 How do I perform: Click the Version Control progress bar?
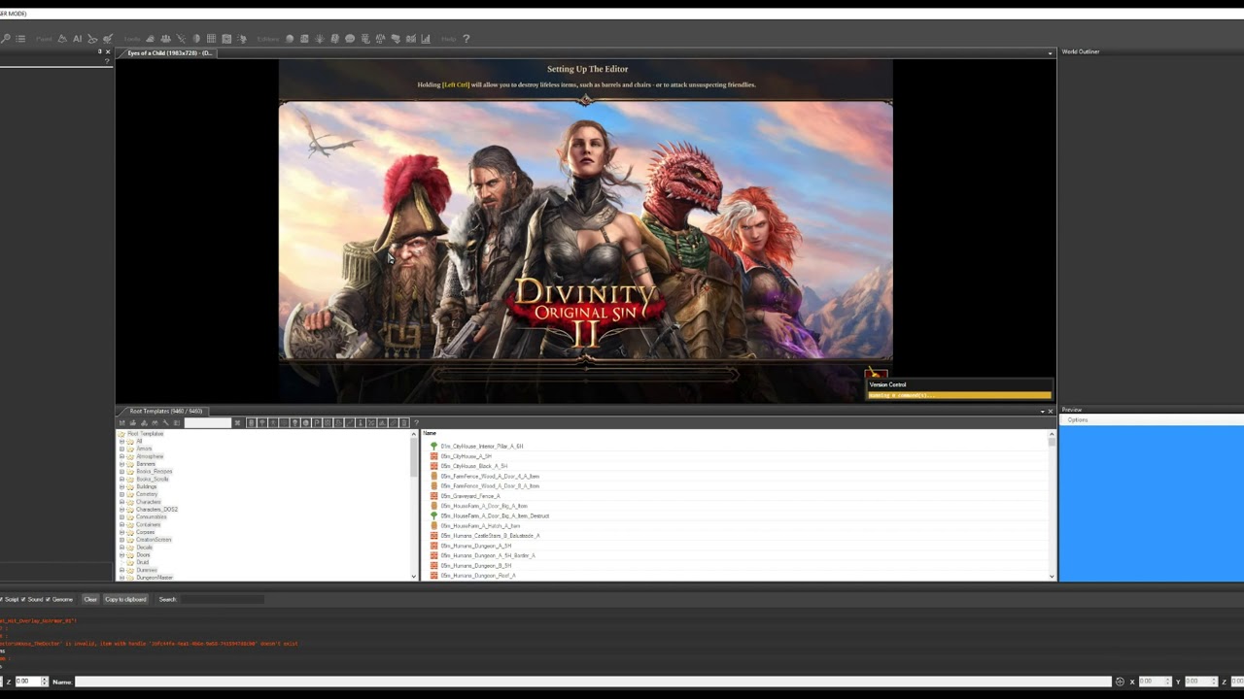[959, 395]
